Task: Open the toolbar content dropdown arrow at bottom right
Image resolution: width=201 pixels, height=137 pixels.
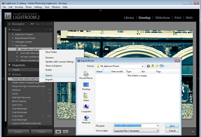Action: 193,132
